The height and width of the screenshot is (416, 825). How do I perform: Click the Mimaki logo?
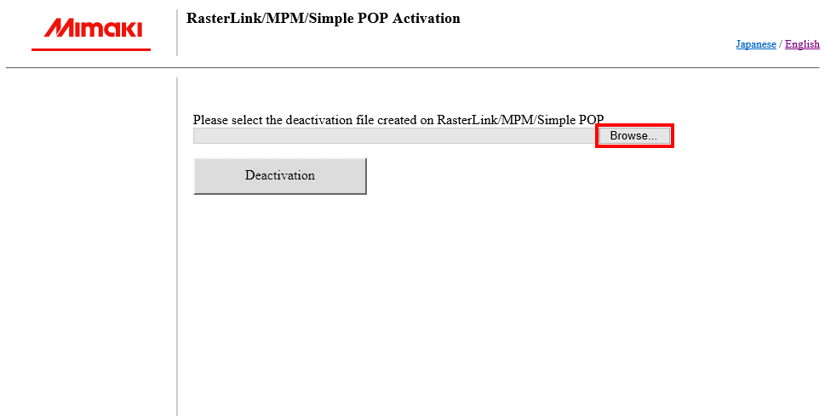(x=93, y=29)
